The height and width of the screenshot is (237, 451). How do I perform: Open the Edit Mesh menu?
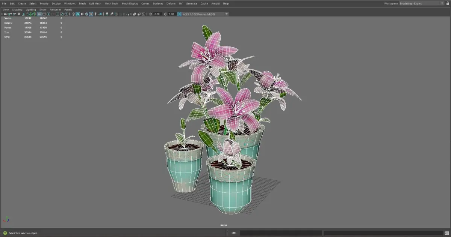click(x=95, y=3)
